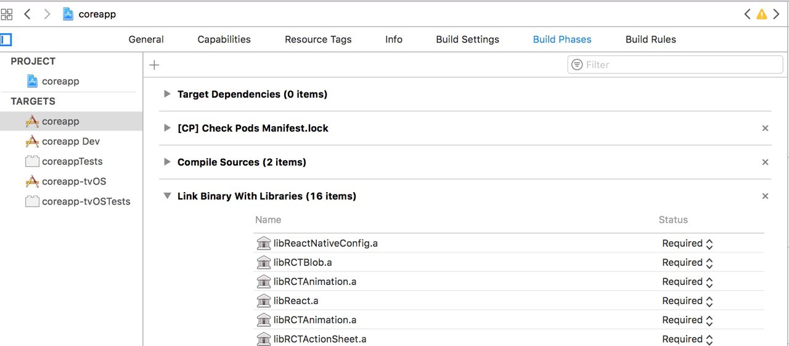The width and height of the screenshot is (789, 346).
Task: Expand Check Pods Manifest.lock phase
Action: (x=166, y=128)
